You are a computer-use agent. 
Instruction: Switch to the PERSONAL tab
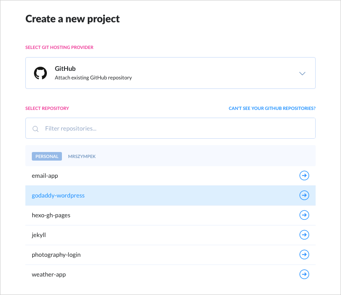click(47, 156)
